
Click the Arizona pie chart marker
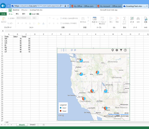pyautogui.click(x=106, y=108)
